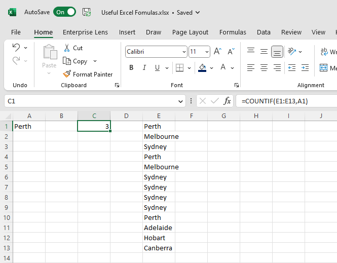Click Increase Font Size icon
This screenshot has height=263, width=337.
pyautogui.click(x=217, y=52)
